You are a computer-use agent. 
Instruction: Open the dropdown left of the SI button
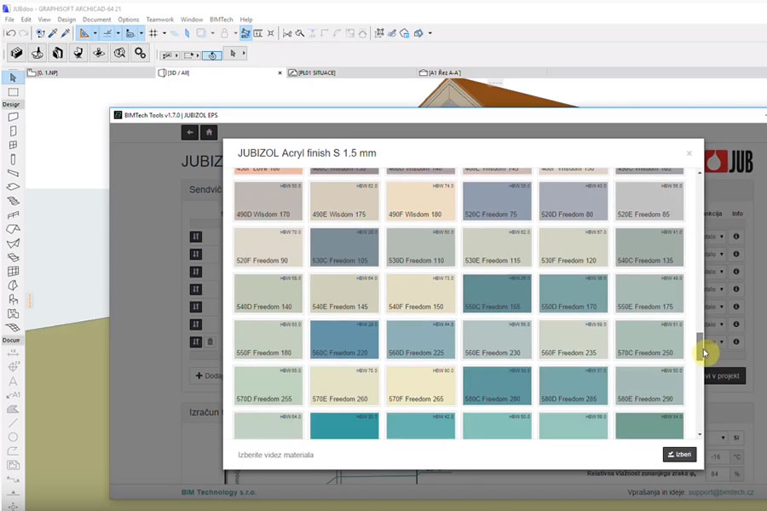point(723,438)
